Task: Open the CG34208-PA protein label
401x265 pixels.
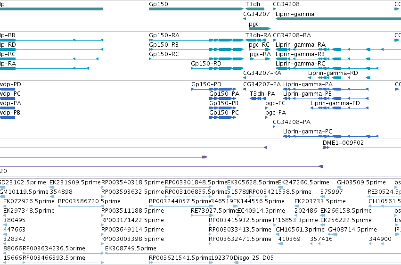Action: click(x=292, y=122)
